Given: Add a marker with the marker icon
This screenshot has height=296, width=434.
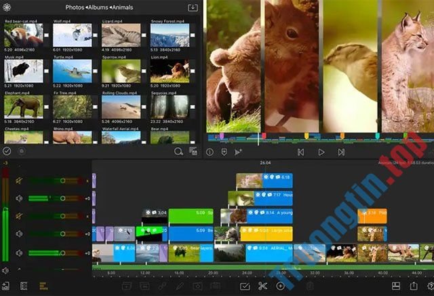Looking at the screenshot, I should tap(224, 152).
